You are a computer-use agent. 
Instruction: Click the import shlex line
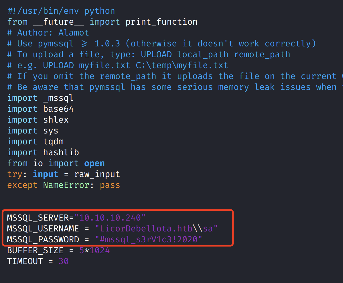[38, 120]
